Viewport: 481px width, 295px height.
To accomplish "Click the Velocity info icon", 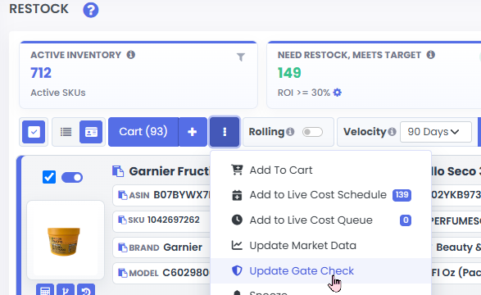I will pyautogui.click(x=392, y=132).
